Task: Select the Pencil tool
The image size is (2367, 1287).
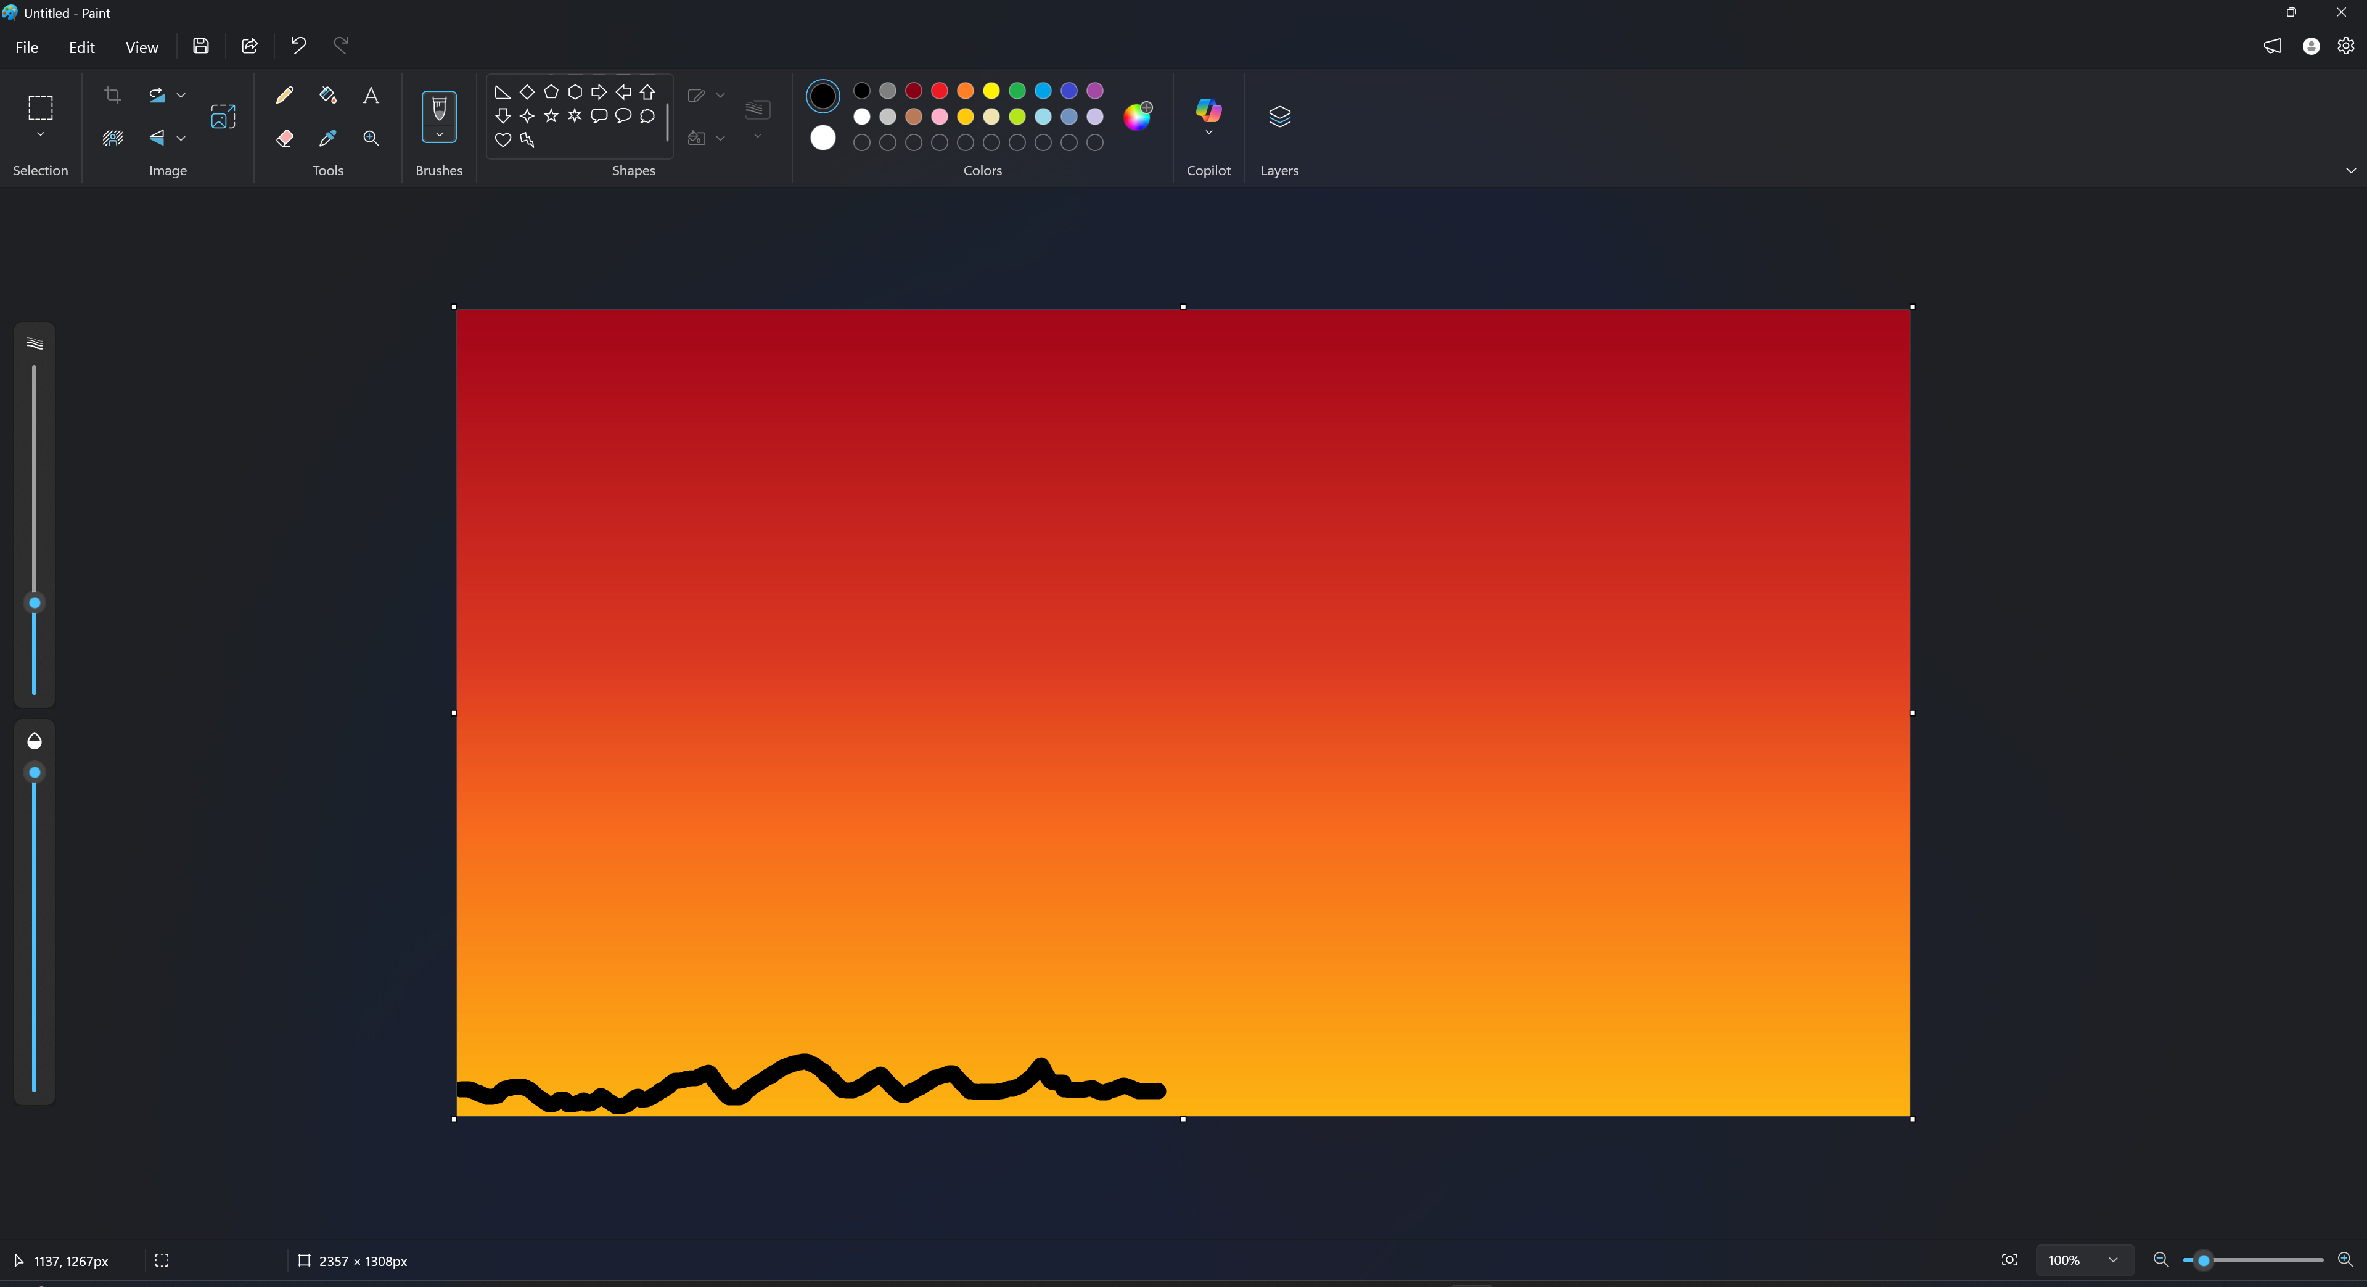Action: 285,95
